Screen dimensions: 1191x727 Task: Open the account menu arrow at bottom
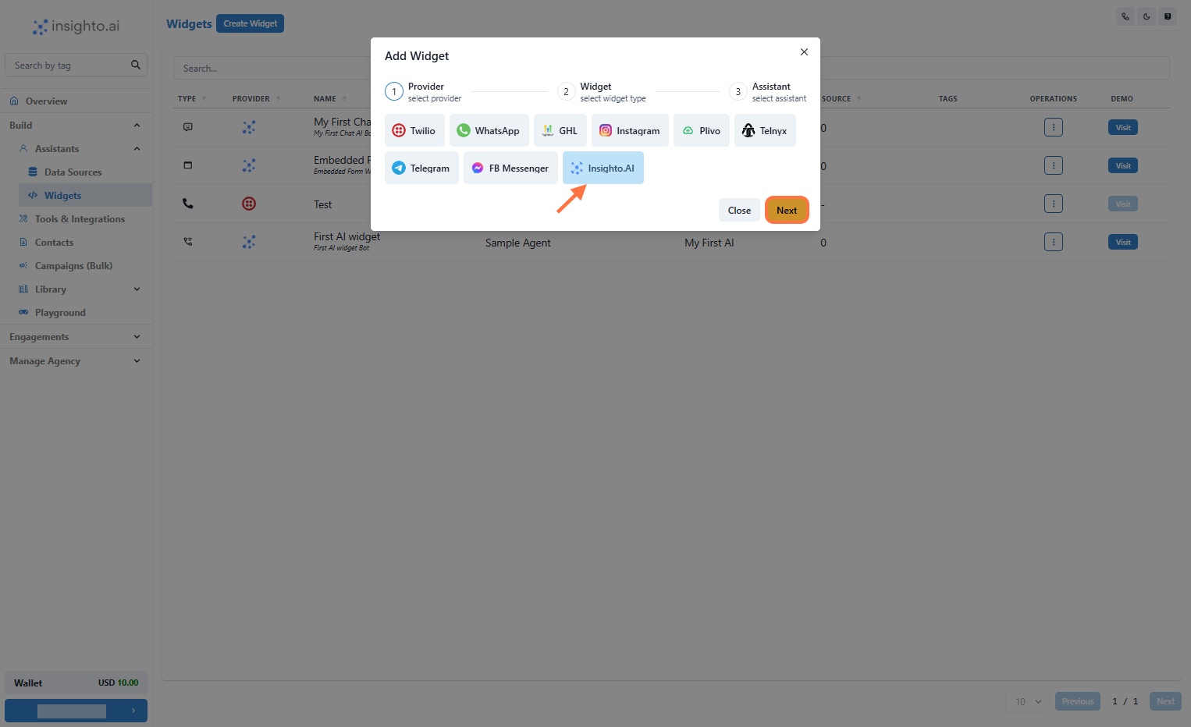coord(133,711)
